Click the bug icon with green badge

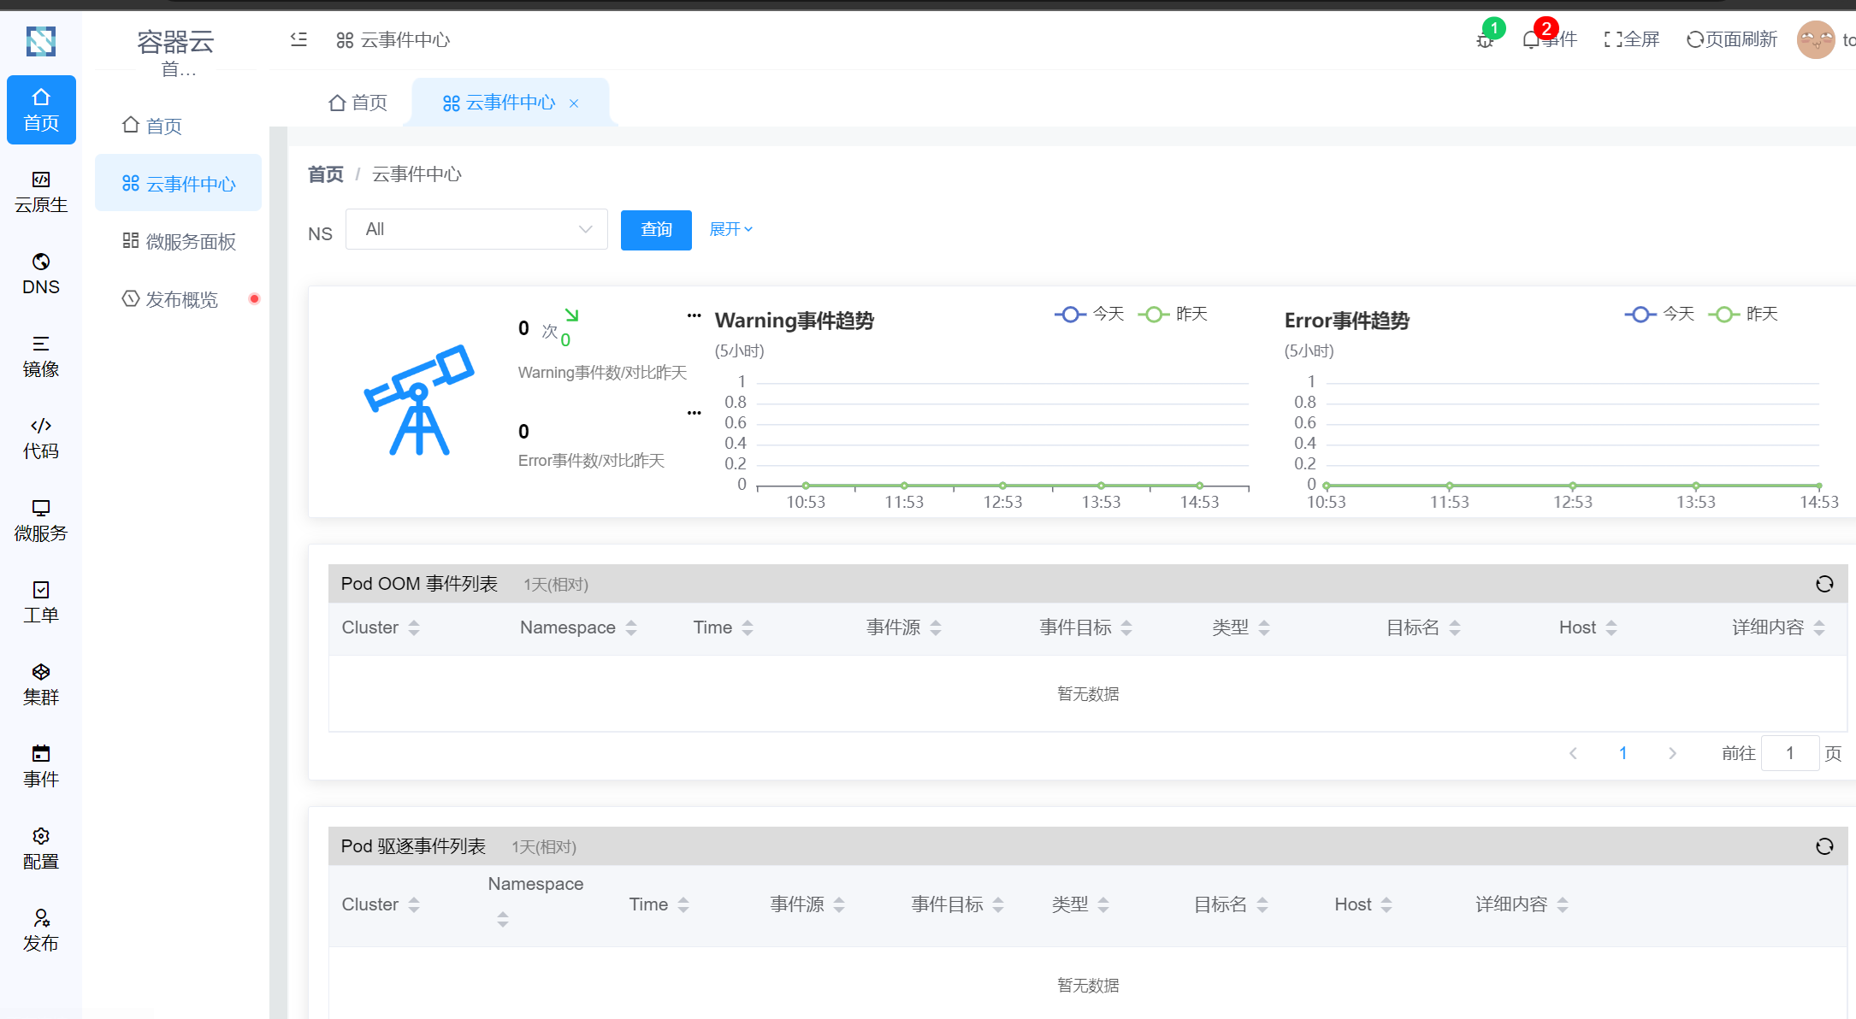1486,39
